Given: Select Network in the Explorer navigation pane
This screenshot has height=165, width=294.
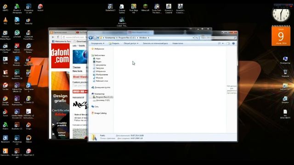Looking at the screenshot, I should pos(95,106).
